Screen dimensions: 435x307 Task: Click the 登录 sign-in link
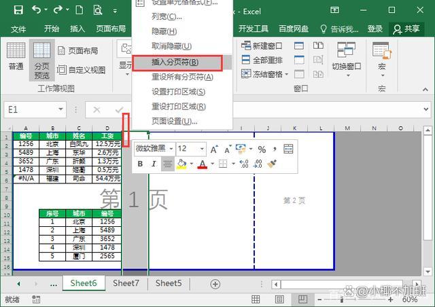point(375,29)
